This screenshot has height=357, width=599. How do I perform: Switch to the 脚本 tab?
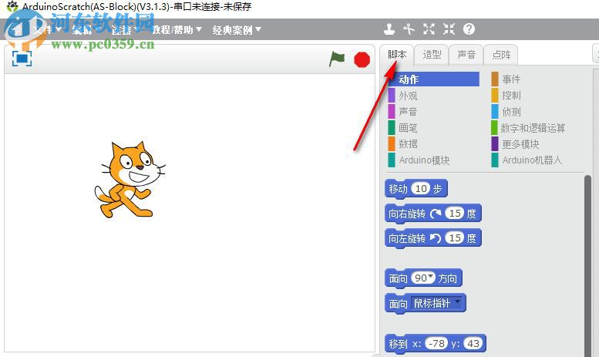pos(396,55)
